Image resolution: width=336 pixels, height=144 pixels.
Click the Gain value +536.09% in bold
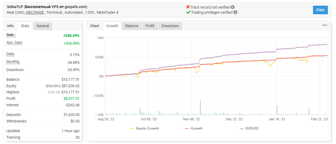coord(71,36)
